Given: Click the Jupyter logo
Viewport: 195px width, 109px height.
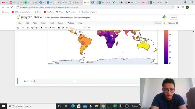Looking at the screenshot, I should click(24, 18).
